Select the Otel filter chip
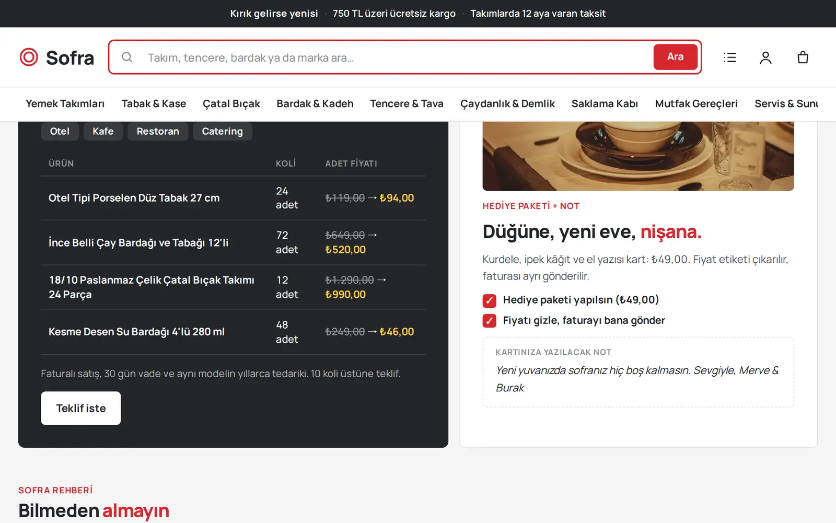The width and height of the screenshot is (836, 523). tap(60, 131)
